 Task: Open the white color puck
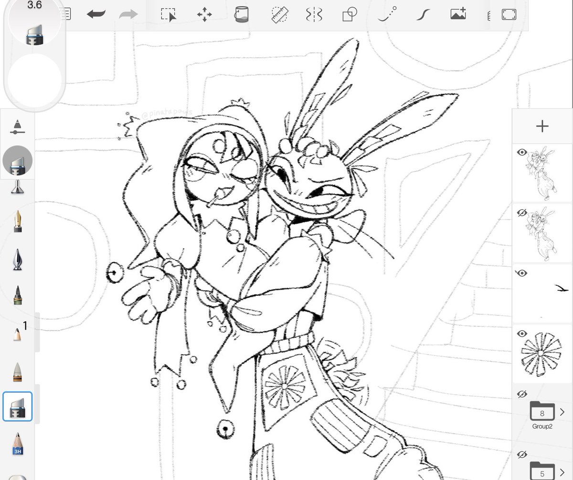[35, 79]
